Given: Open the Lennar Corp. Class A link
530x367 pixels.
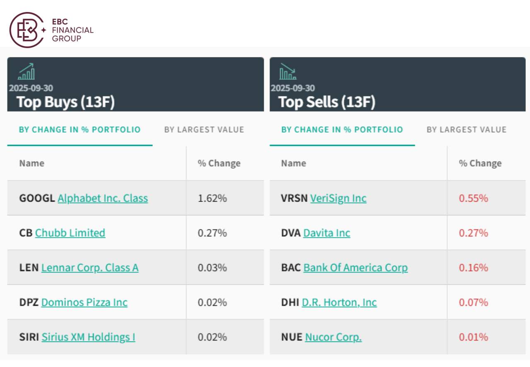Looking at the screenshot, I should 89,268.
